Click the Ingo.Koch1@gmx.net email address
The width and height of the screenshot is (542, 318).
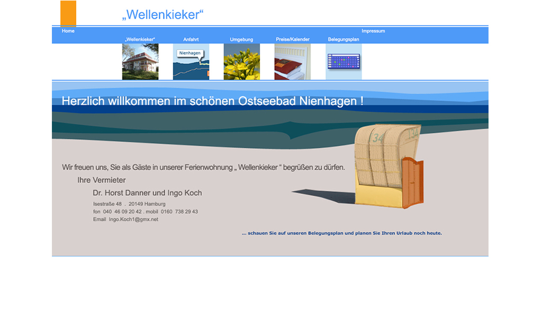click(x=133, y=220)
